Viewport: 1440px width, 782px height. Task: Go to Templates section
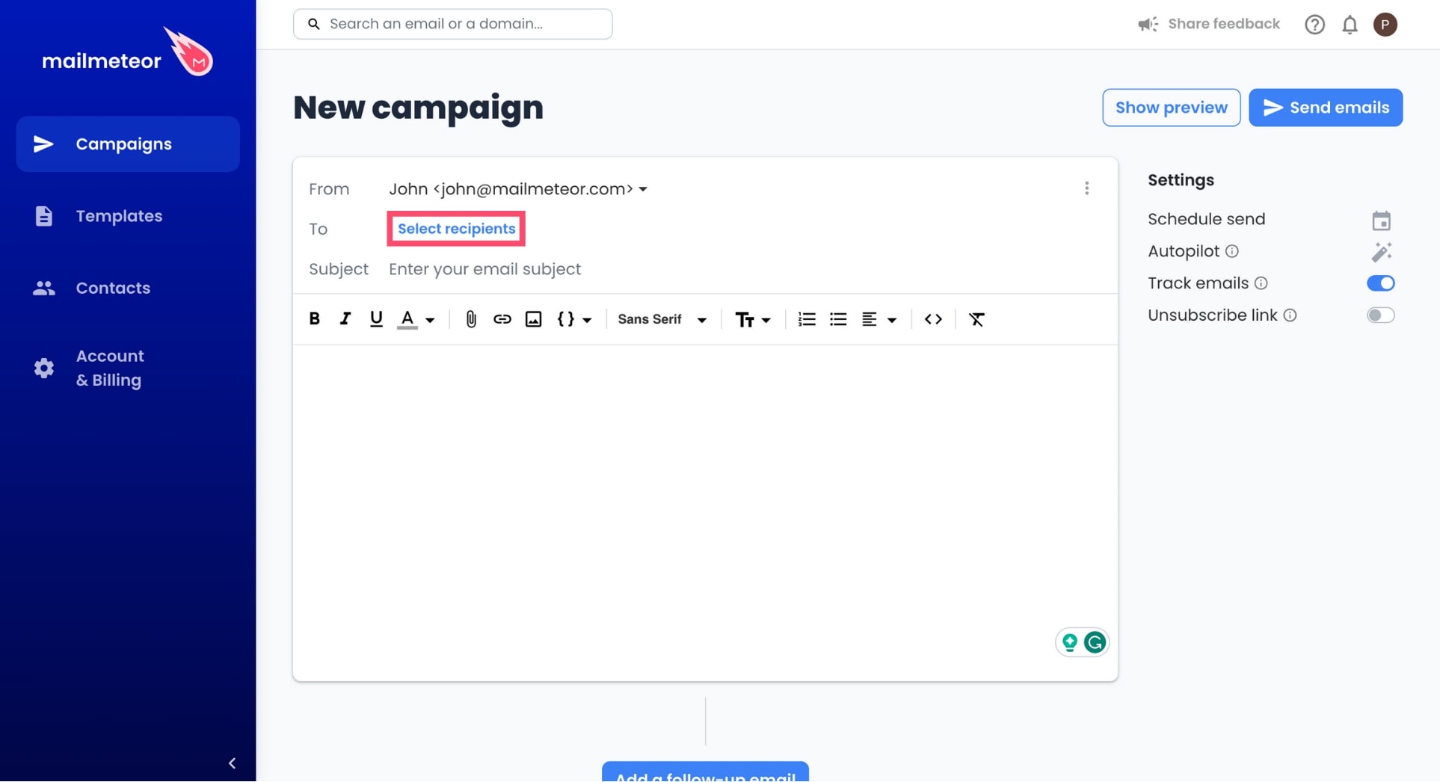(x=128, y=216)
